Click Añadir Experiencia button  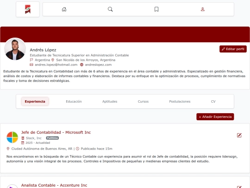(215, 117)
